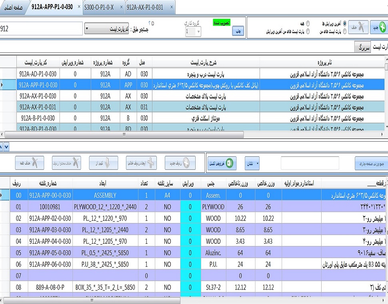This screenshot has height=304, width=388.
Task: Select the پارت لیست های من radio button
Action: pyautogui.click(x=344, y=32)
